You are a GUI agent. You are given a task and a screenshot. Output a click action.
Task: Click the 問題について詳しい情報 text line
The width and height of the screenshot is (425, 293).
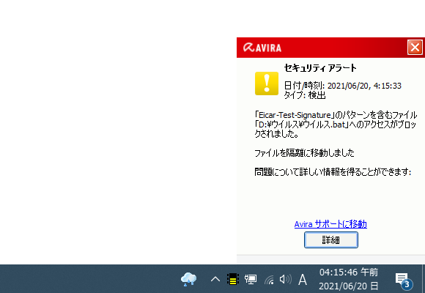pos(333,172)
